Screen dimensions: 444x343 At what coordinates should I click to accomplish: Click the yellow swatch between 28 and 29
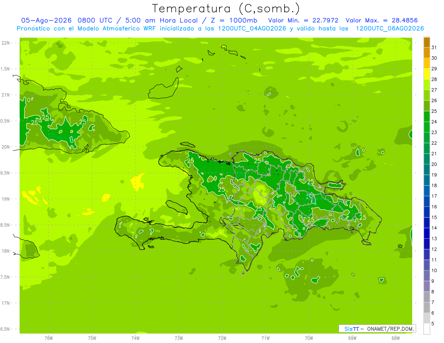click(x=427, y=74)
